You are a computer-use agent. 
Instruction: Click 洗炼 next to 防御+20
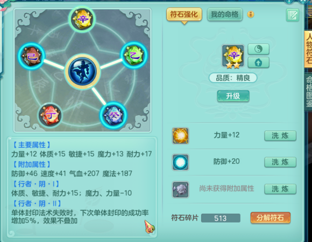point(280,162)
